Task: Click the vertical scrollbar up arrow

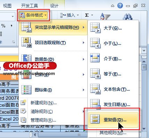Action: pos(144,62)
